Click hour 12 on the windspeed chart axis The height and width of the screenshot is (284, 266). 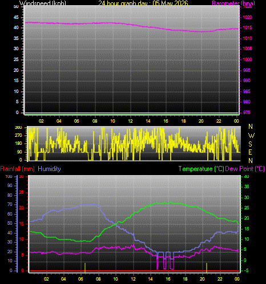130,121
